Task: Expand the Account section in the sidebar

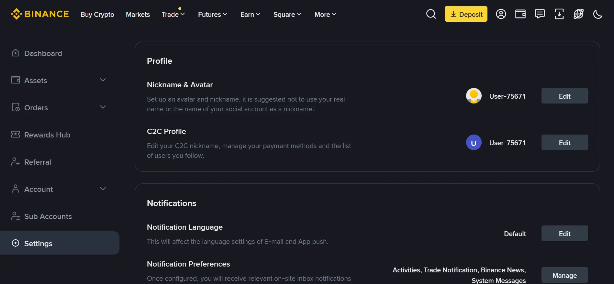Action: tap(103, 188)
